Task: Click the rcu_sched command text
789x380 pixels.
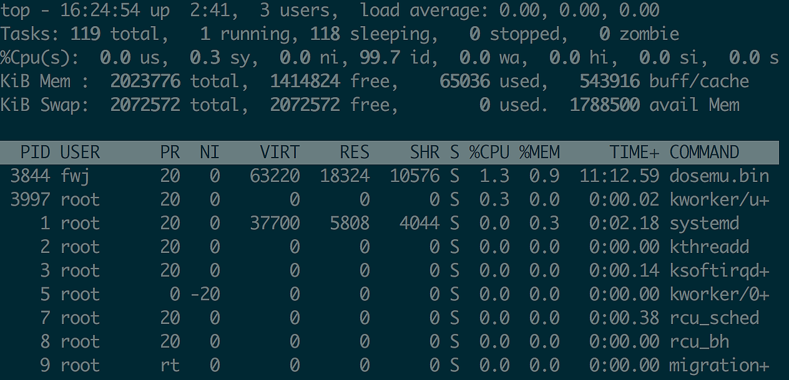Action: (714, 318)
